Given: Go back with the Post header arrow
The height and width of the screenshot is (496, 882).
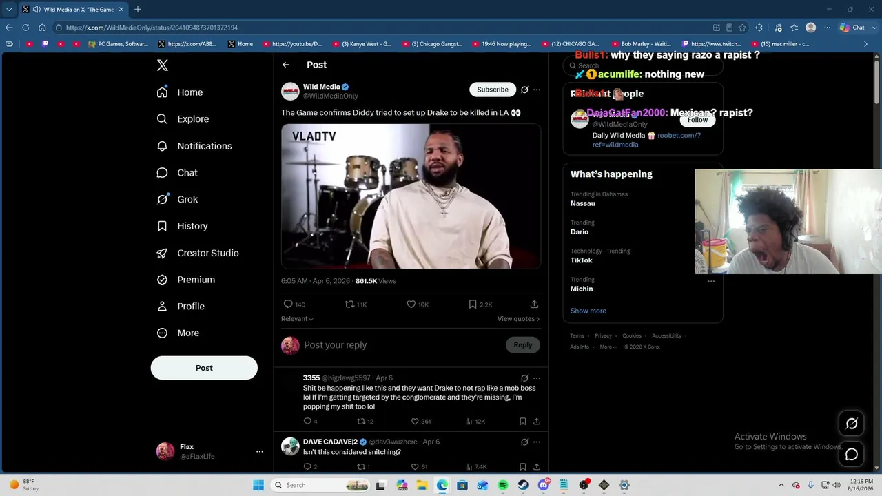Looking at the screenshot, I should (x=286, y=65).
